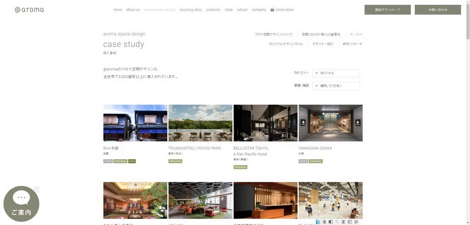Open the about us menu item
Viewport: 470px width, 225px height.
pos(133,10)
